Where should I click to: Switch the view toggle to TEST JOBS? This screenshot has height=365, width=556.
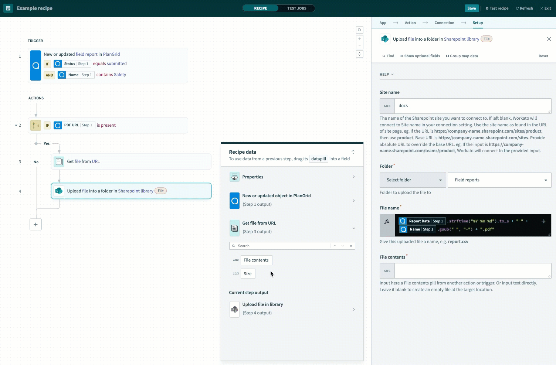(x=296, y=8)
